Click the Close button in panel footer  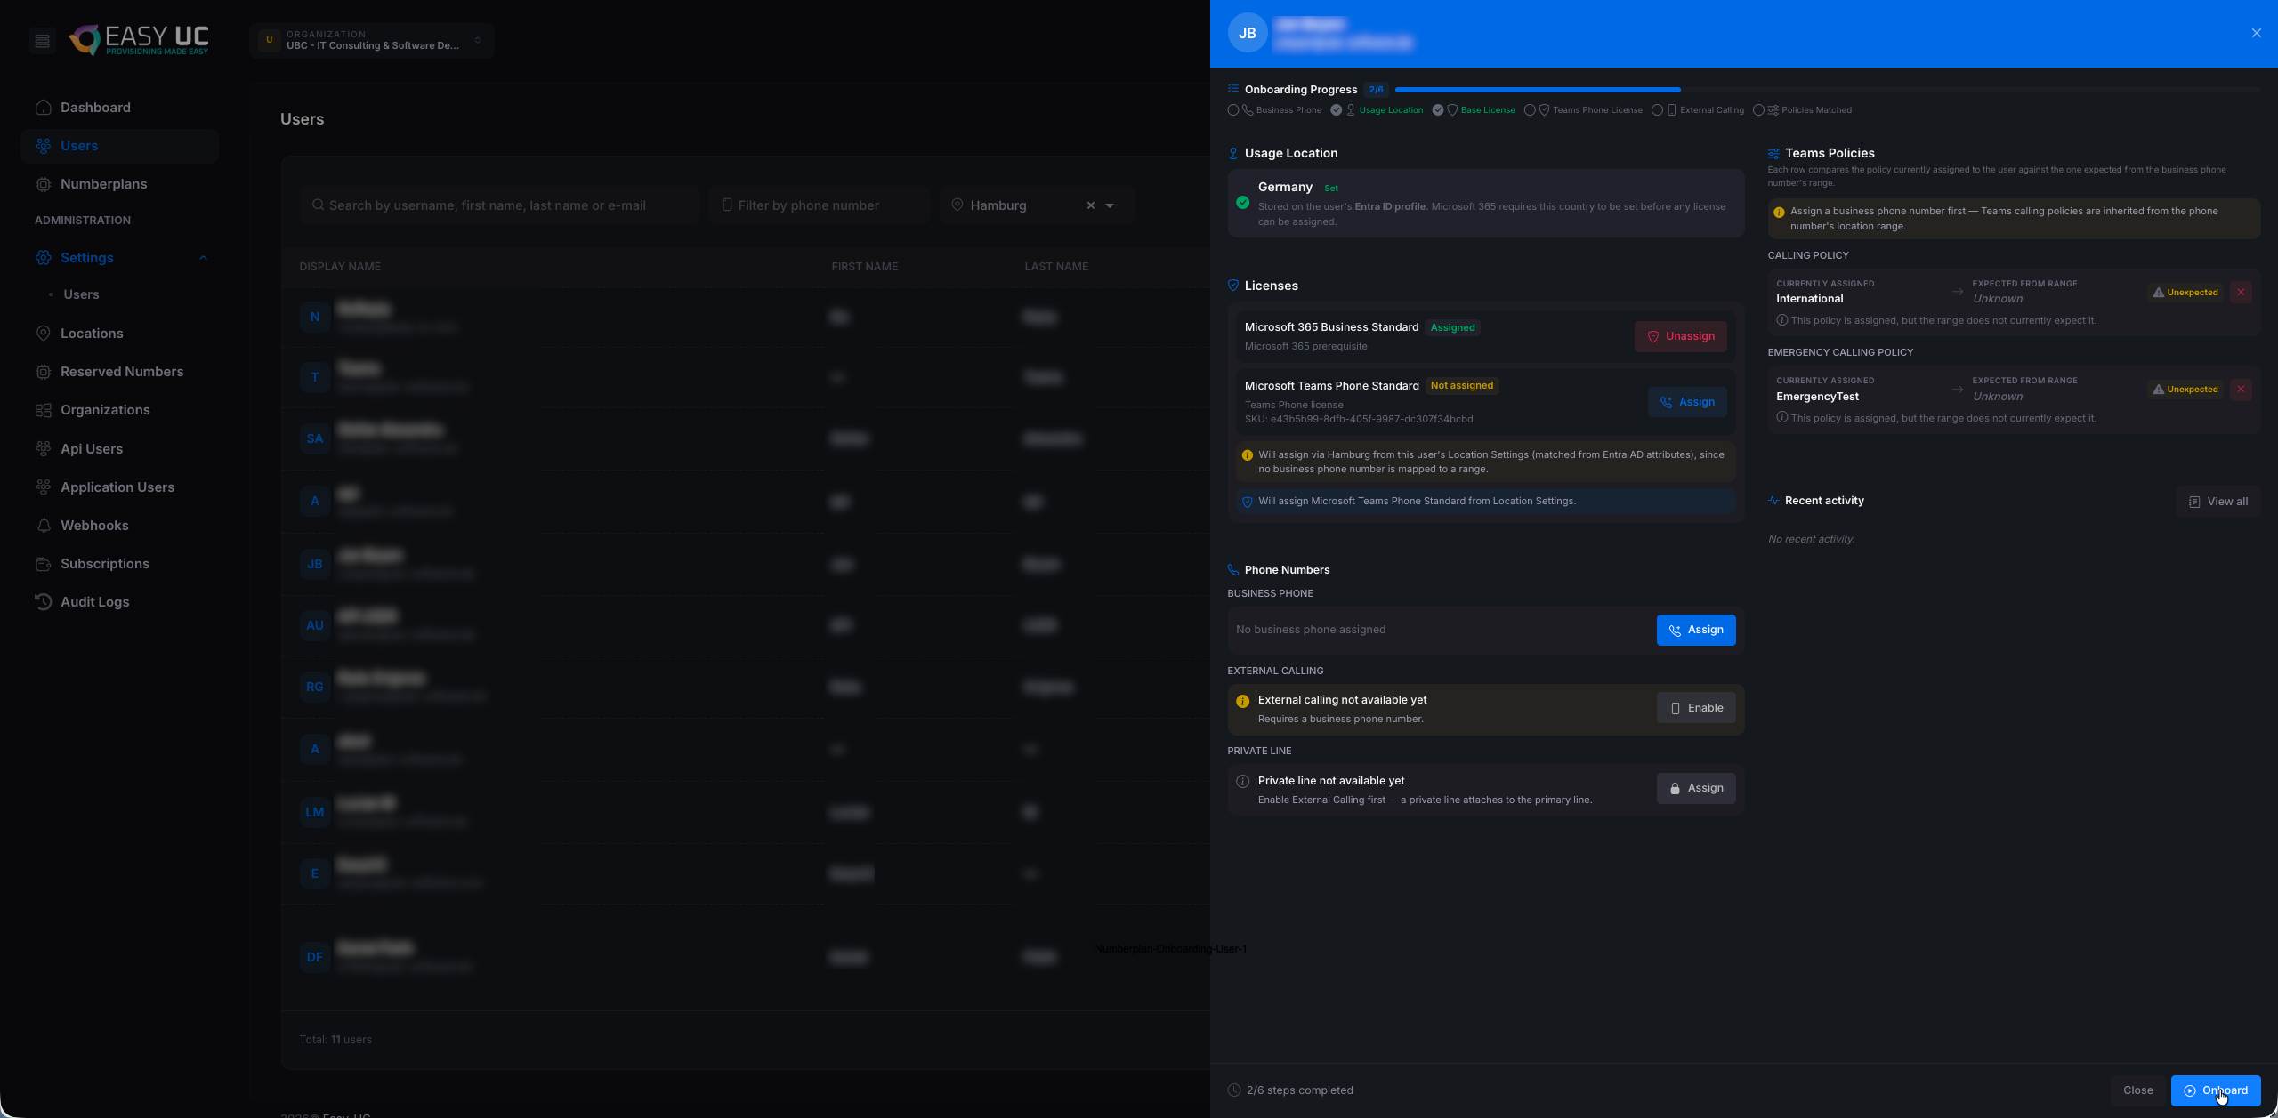point(2137,1090)
